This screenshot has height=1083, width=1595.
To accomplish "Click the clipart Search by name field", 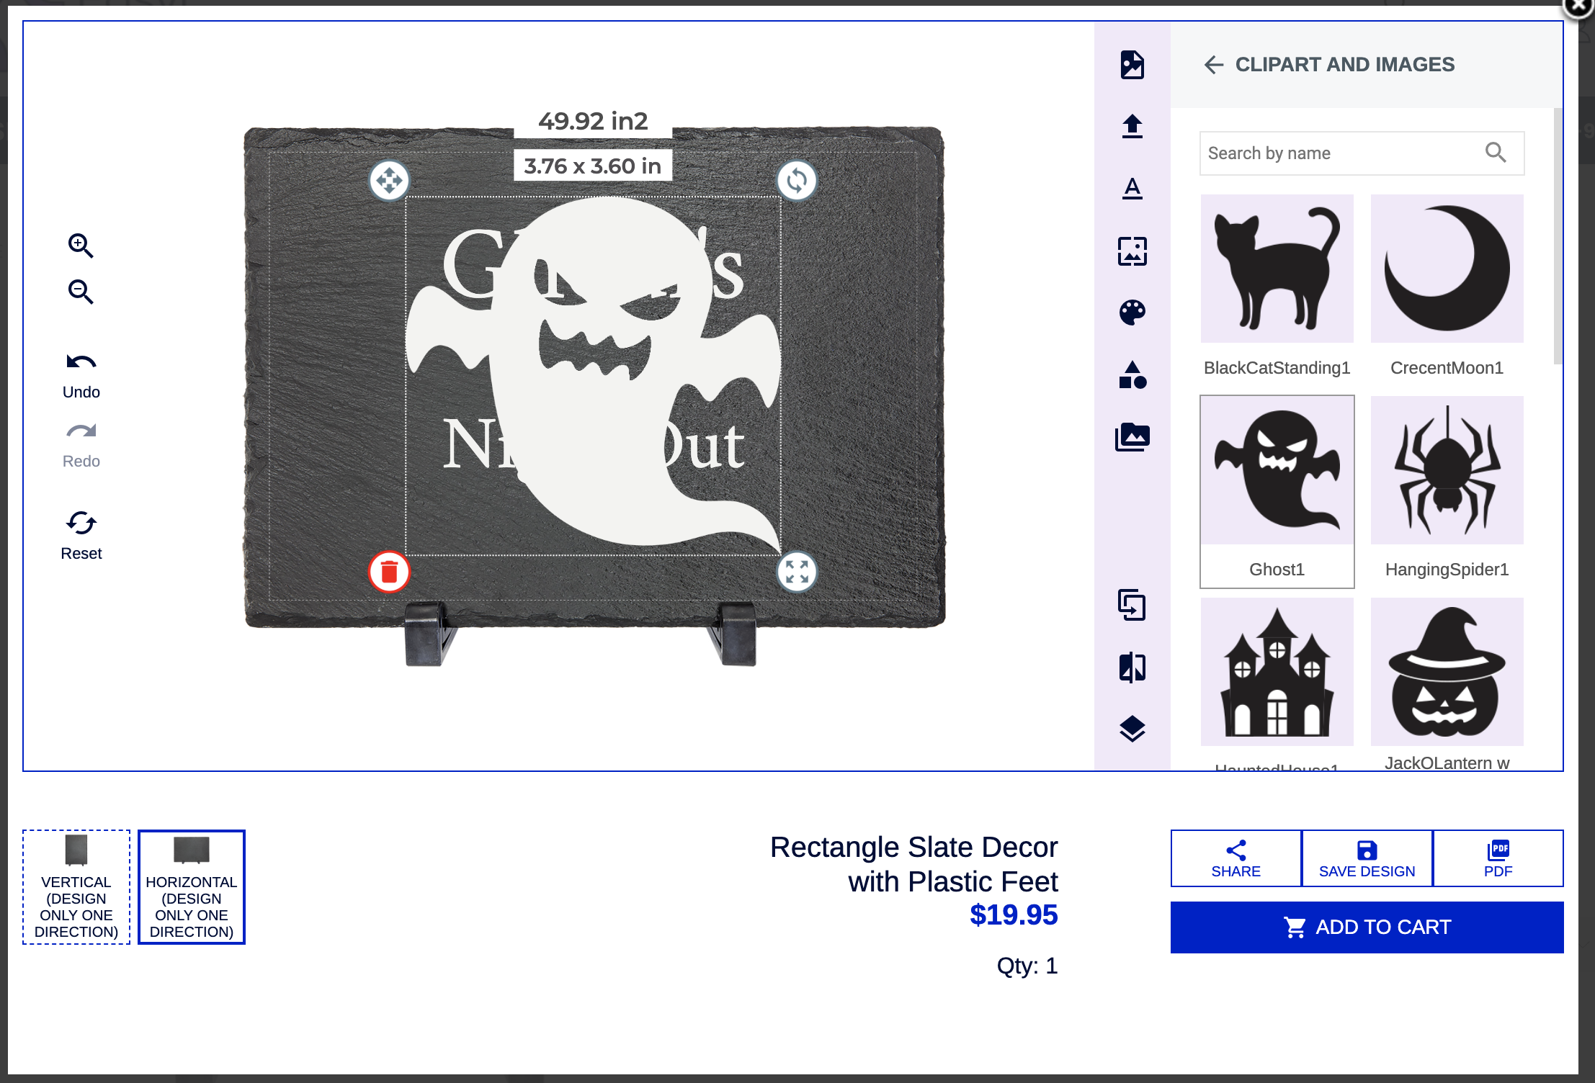I will 1340,153.
